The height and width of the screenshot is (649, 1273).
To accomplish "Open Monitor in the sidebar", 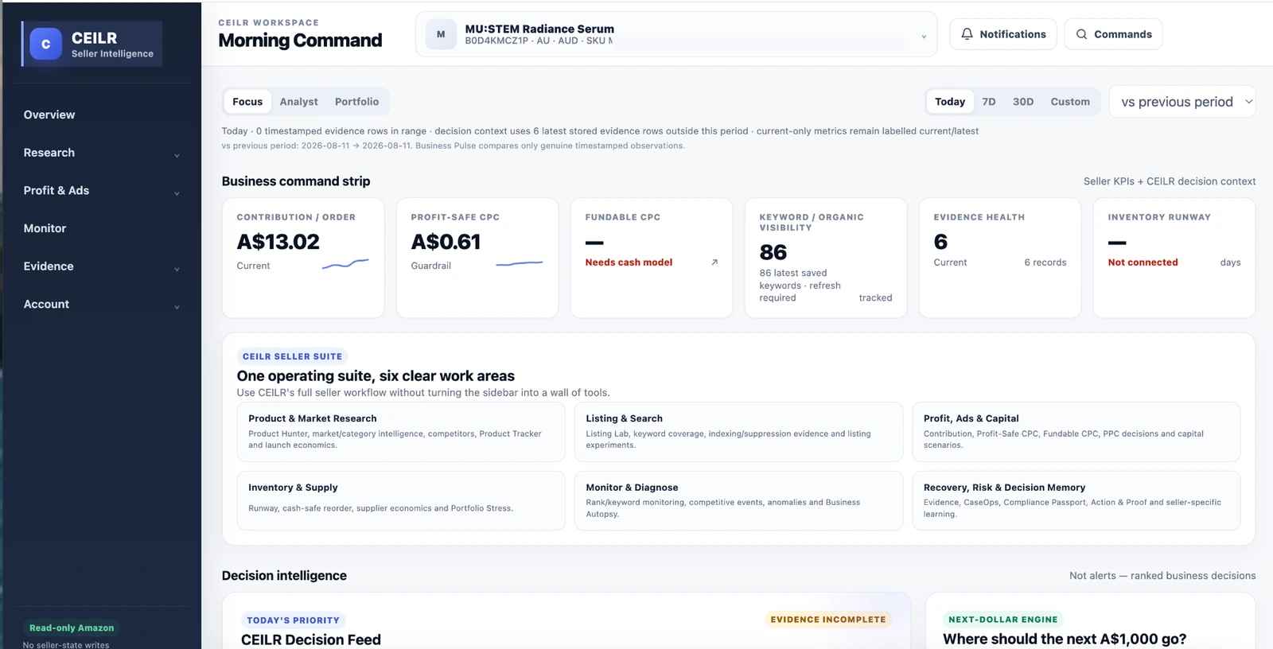I will point(45,228).
